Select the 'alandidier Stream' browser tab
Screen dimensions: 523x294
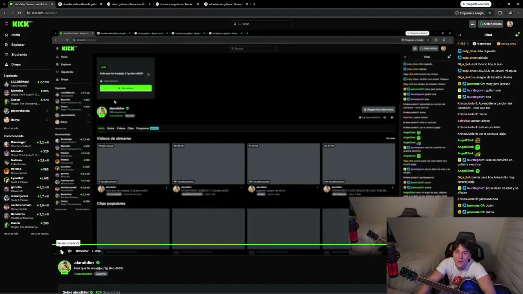[x=31, y=4]
